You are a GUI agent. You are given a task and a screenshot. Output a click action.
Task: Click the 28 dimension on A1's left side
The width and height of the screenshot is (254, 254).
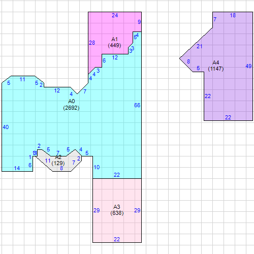[x=92, y=43]
